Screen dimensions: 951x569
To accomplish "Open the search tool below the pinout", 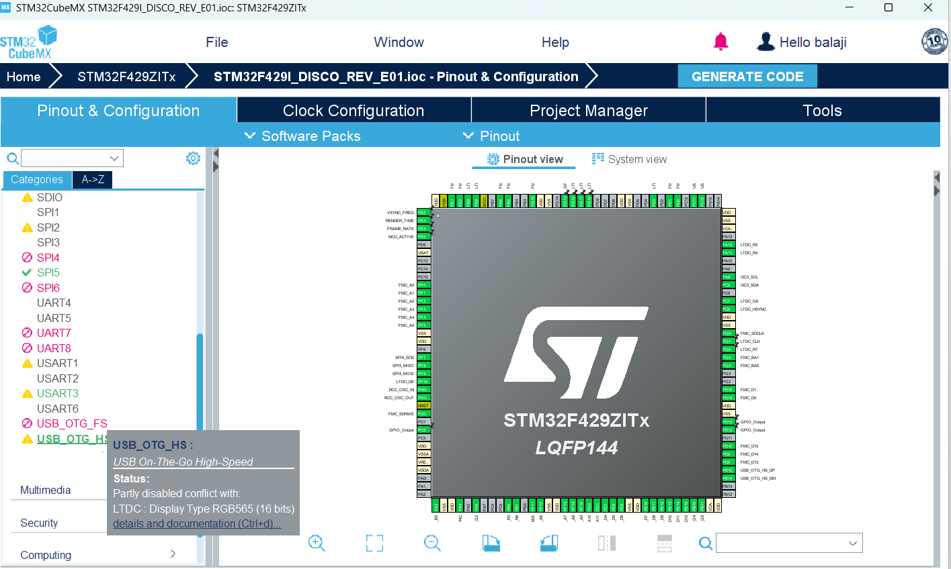I will pyautogui.click(x=705, y=543).
